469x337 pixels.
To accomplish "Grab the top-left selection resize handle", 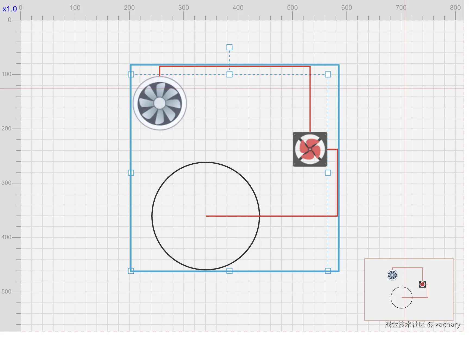I will [x=131, y=74].
